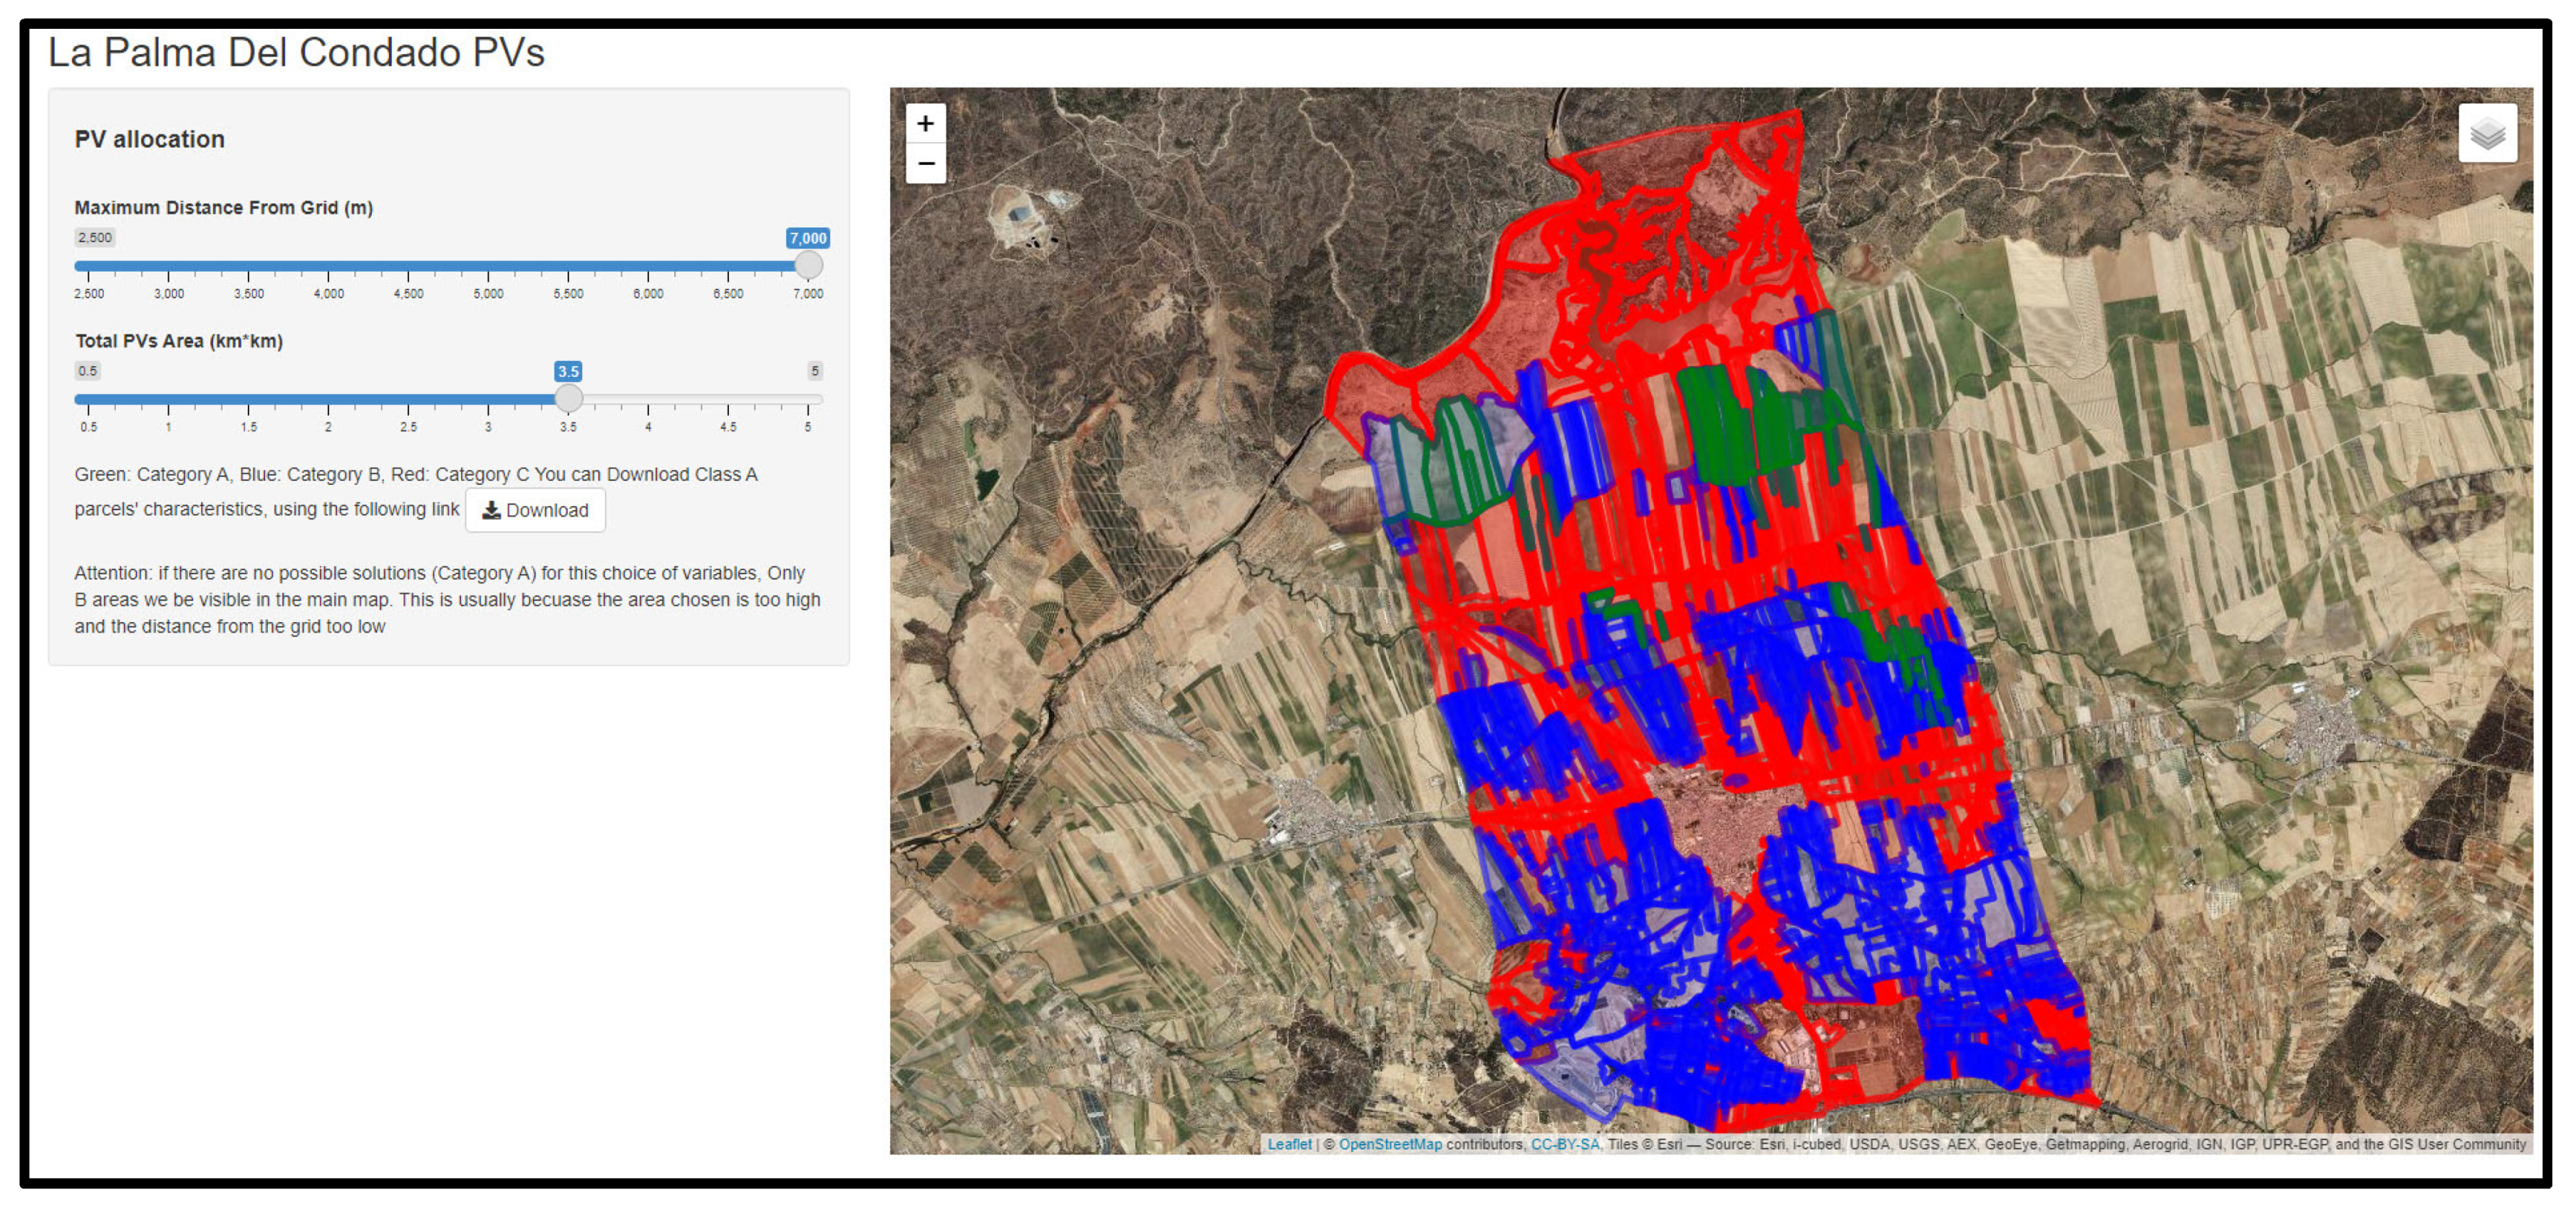Click the Total PVs Area slider handle
Image resolution: width=2576 pixels, height=1210 pixels.
(x=568, y=399)
